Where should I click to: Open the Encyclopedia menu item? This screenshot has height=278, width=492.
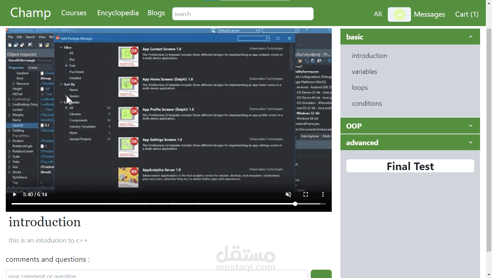(118, 13)
